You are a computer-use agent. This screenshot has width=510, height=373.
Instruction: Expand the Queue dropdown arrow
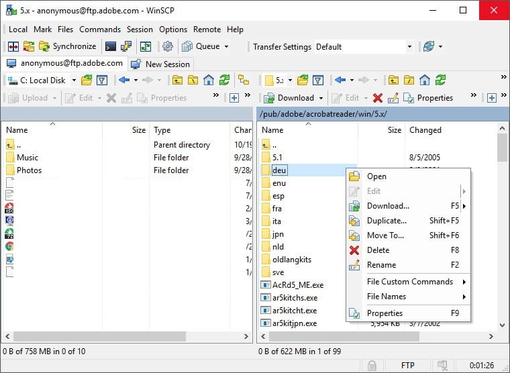click(226, 46)
